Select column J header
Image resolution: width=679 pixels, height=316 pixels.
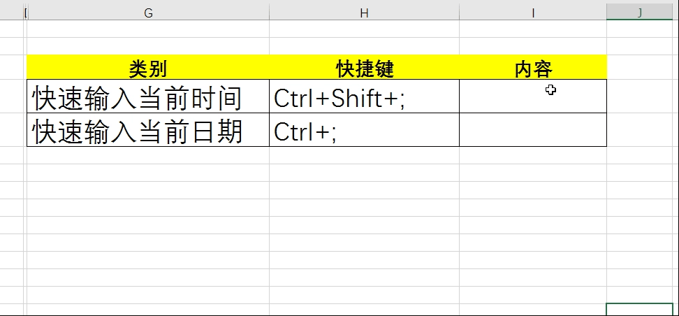tap(640, 13)
